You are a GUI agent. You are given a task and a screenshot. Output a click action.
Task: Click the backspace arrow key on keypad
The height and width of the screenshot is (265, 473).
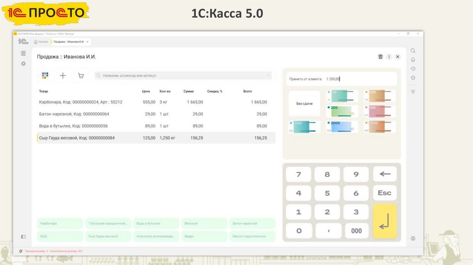(385, 174)
